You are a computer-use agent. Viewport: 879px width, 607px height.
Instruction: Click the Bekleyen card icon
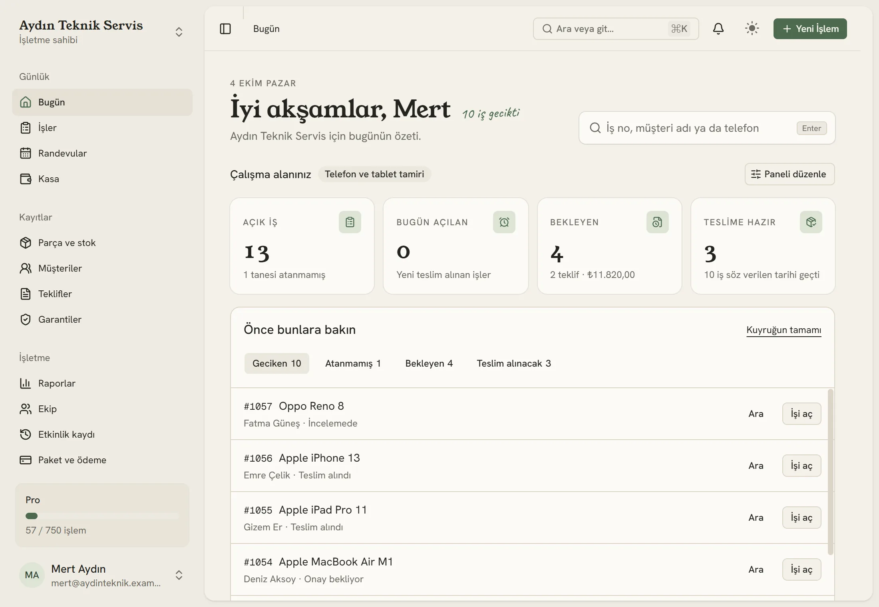click(x=658, y=222)
